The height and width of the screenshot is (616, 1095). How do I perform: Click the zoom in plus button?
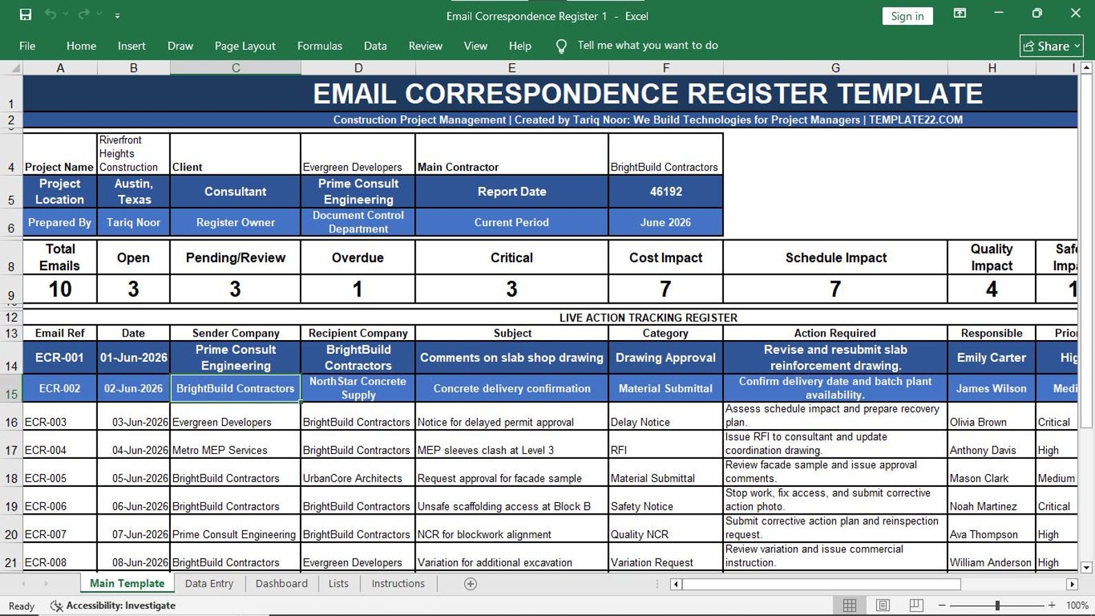[x=1052, y=605]
